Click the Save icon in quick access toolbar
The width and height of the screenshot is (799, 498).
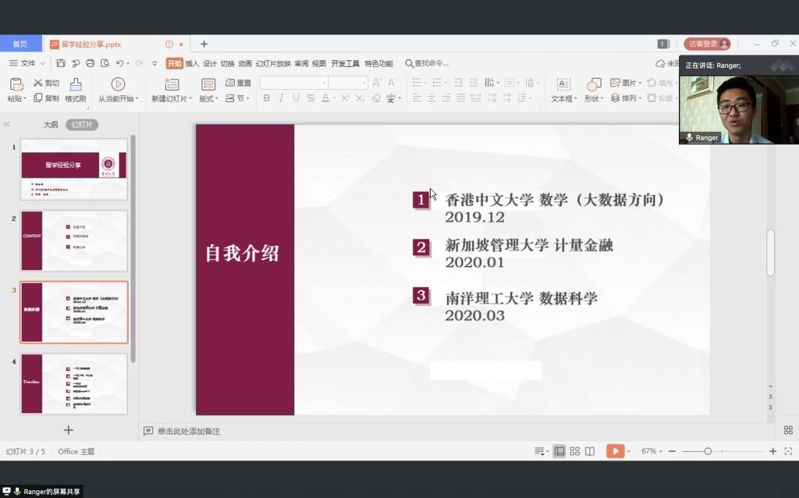pos(61,63)
